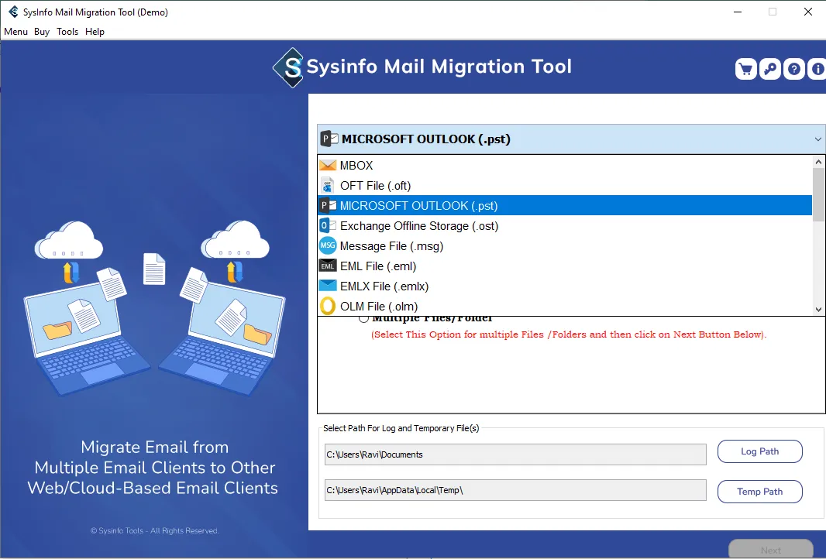
Task: Choose Message File (.msg)
Action: pyautogui.click(x=565, y=245)
